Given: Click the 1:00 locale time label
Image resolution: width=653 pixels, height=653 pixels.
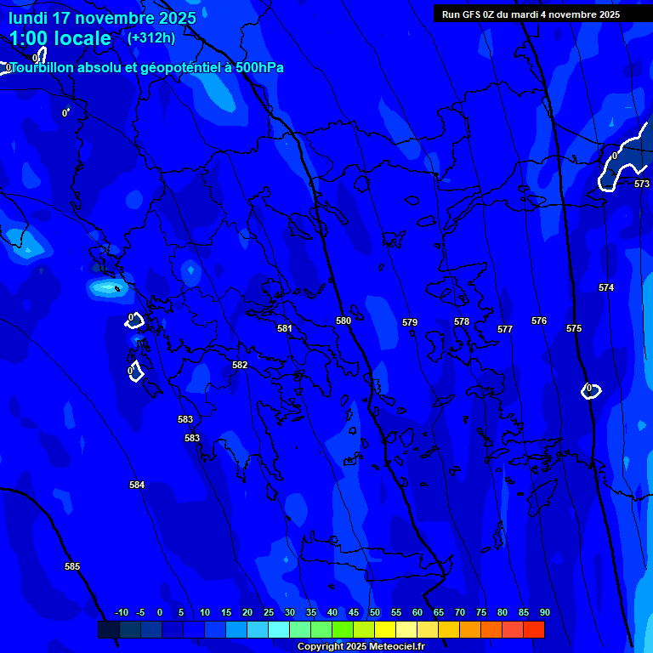Looking at the screenshot, I should [x=60, y=38].
